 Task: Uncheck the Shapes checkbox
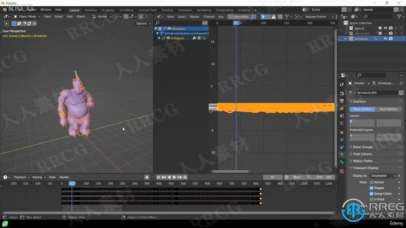371,188
